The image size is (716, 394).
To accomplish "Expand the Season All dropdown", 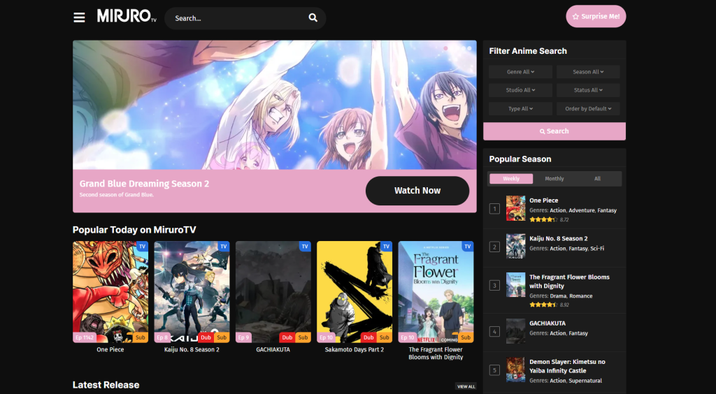I will pos(588,71).
